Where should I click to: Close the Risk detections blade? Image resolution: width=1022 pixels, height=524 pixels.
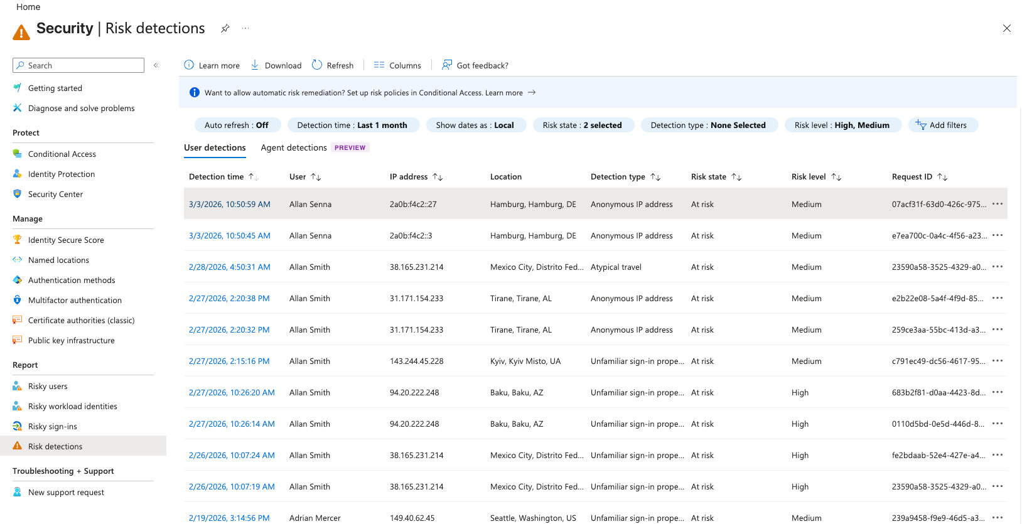(x=1007, y=28)
